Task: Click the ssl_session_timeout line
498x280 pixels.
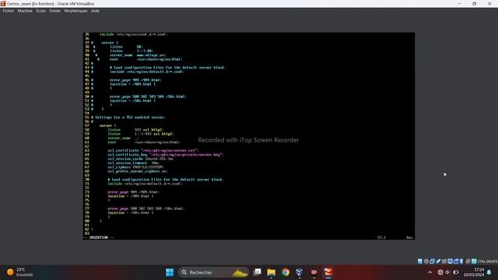Action: coord(133,163)
